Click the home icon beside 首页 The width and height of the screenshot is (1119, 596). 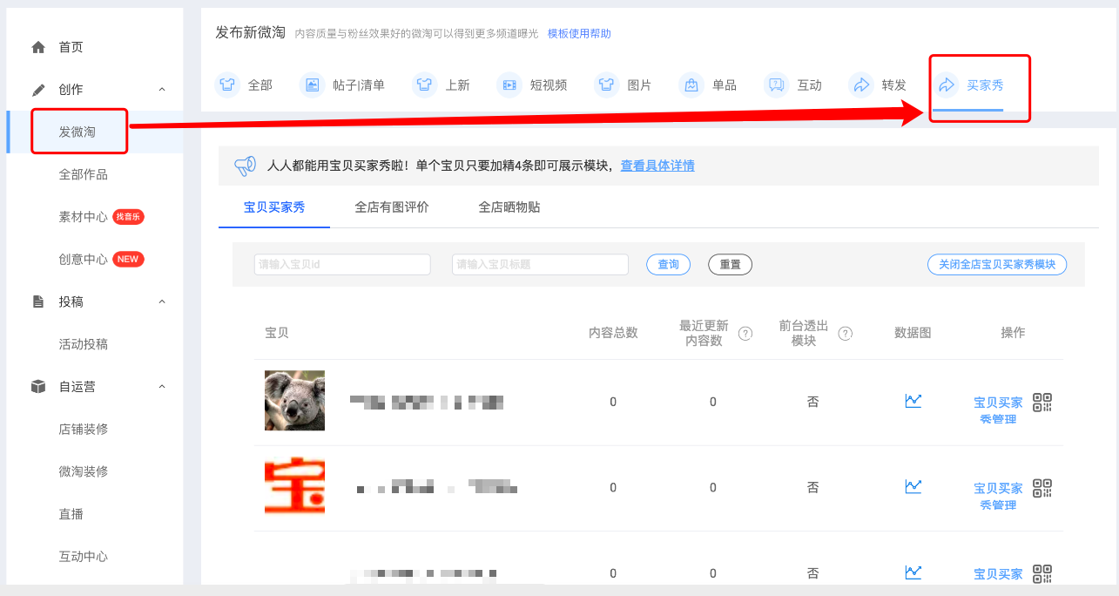click(x=38, y=47)
